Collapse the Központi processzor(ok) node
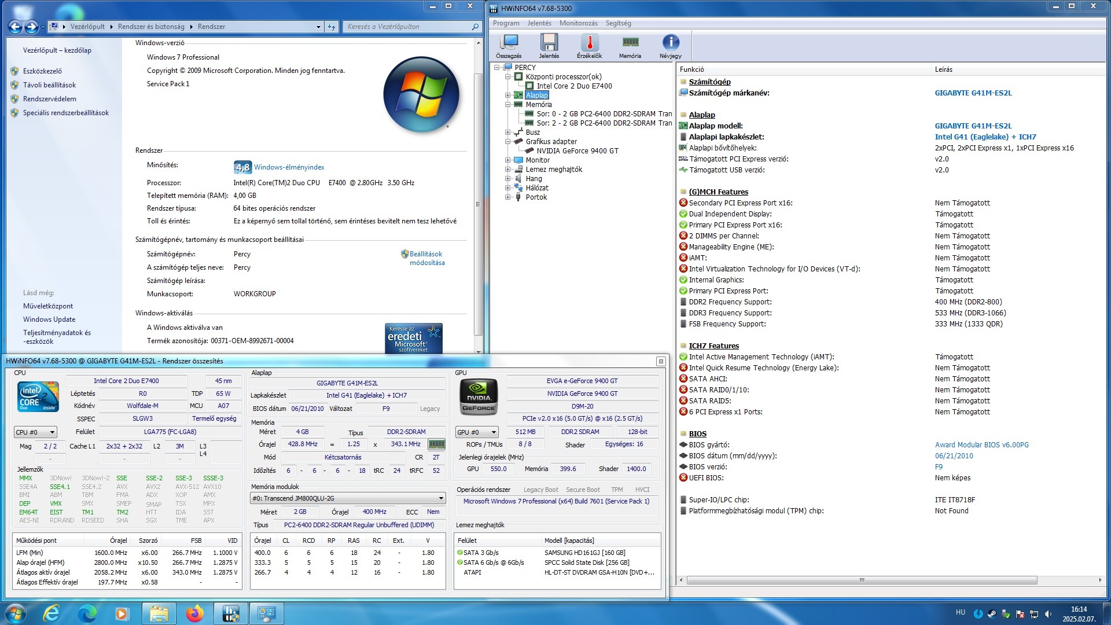1111x625 pixels. (507, 77)
